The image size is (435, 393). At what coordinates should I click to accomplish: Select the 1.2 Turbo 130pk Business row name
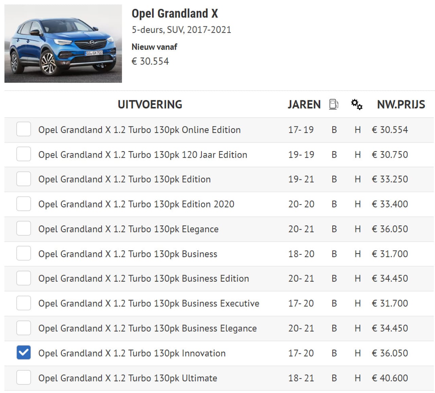click(127, 254)
